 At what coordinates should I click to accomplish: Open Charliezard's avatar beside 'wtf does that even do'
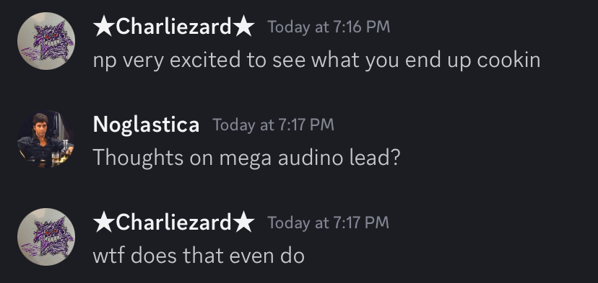coord(46,237)
